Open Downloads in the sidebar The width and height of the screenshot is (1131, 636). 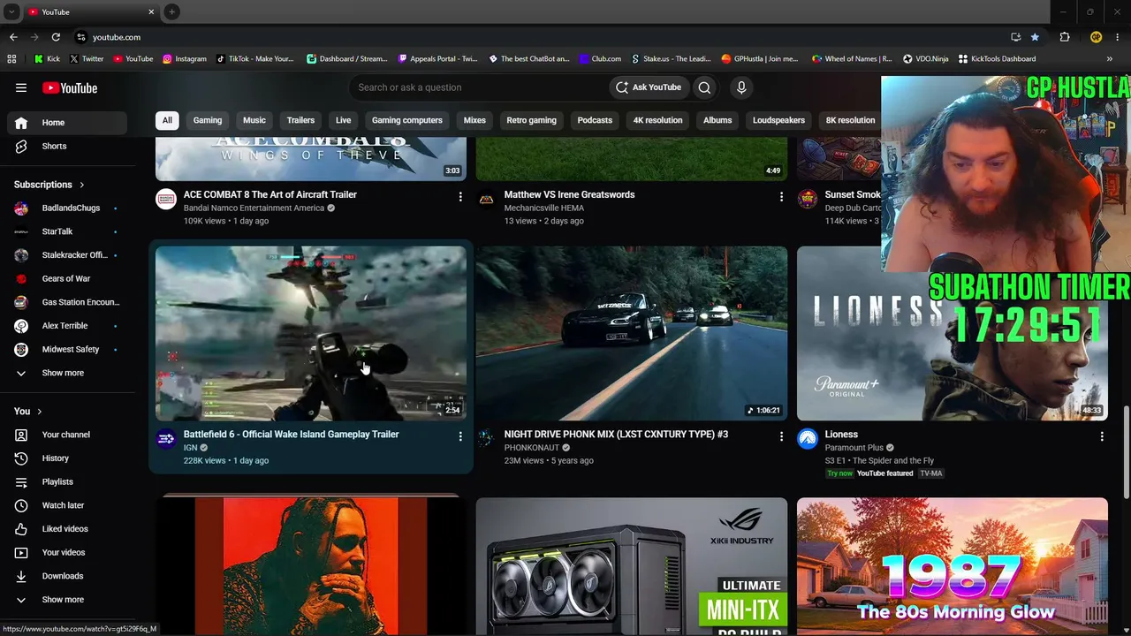coord(67,576)
